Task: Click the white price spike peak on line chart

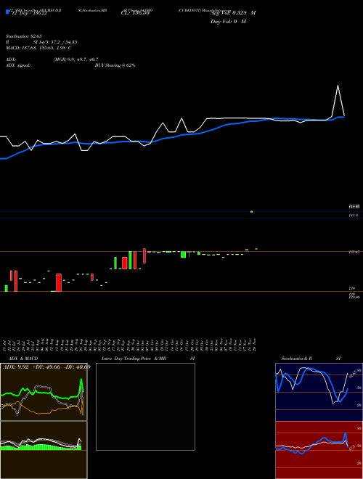Action: click(x=338, y=86)
